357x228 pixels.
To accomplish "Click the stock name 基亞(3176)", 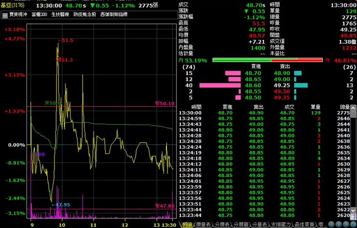I will tap(12, 5).
